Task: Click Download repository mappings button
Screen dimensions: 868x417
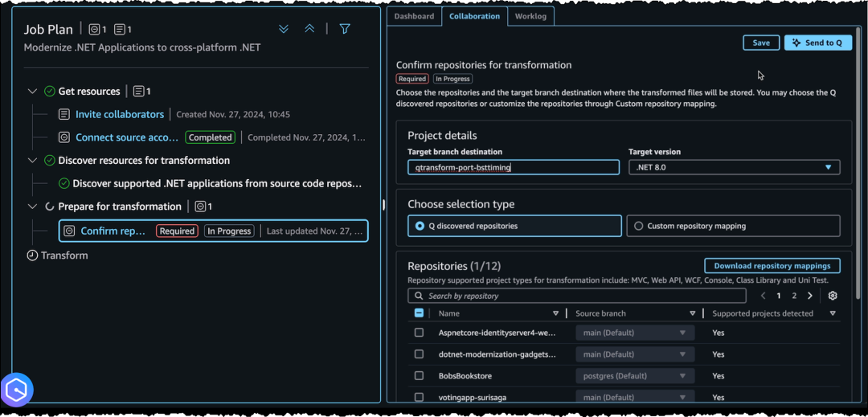Action: (x=772, y=265)
